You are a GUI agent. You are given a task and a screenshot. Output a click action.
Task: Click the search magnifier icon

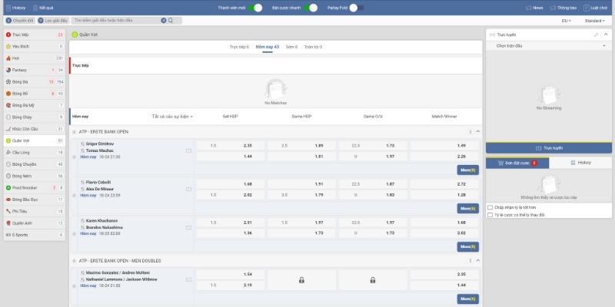coord(171,20)
